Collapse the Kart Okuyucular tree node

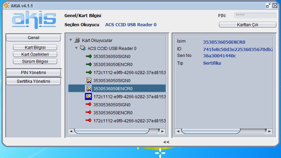[71, 40]
